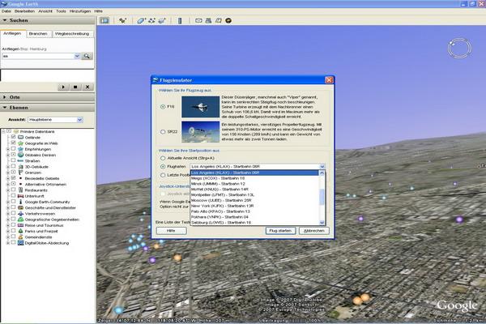The image size is (486, 324).
Task: Click the Straßen road icon
Action: (x=20, y=160)
